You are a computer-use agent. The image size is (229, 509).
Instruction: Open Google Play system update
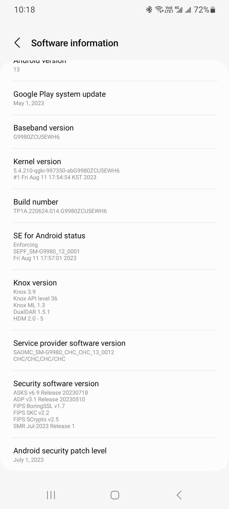114,98
